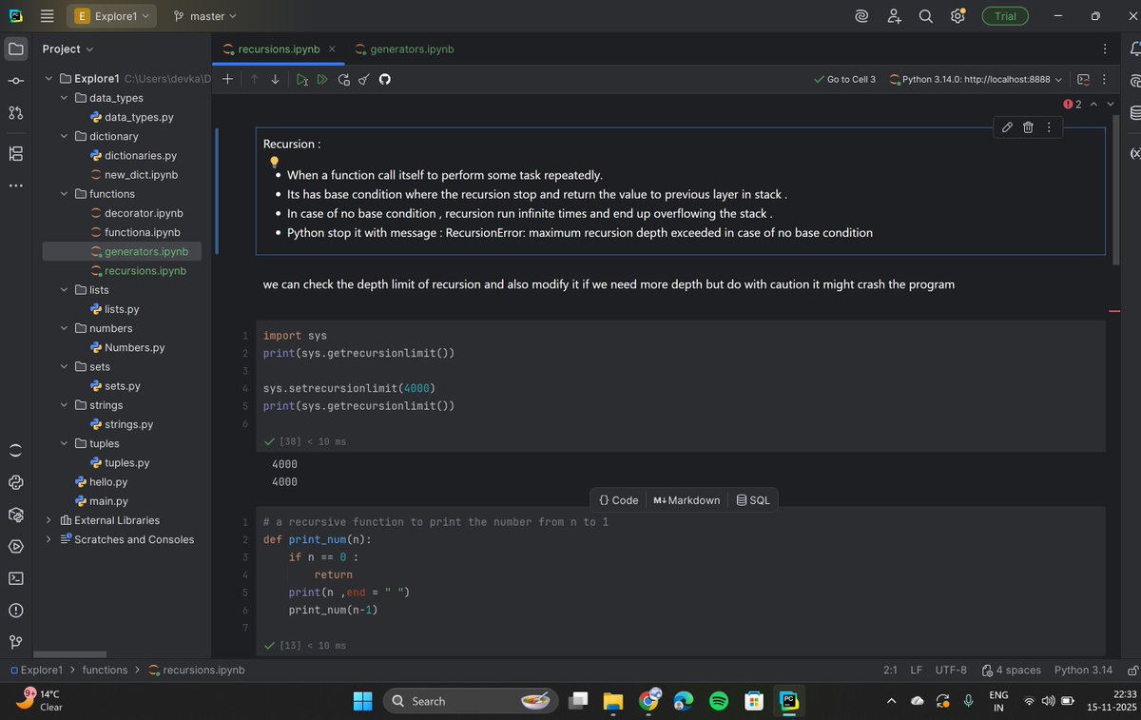The height and width of the screenshot is (720, 1141).
Task: Restart the Jupyter kernel
Action: point(343,79)
